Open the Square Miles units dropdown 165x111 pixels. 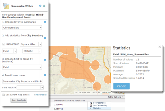(x=40, y=44)
